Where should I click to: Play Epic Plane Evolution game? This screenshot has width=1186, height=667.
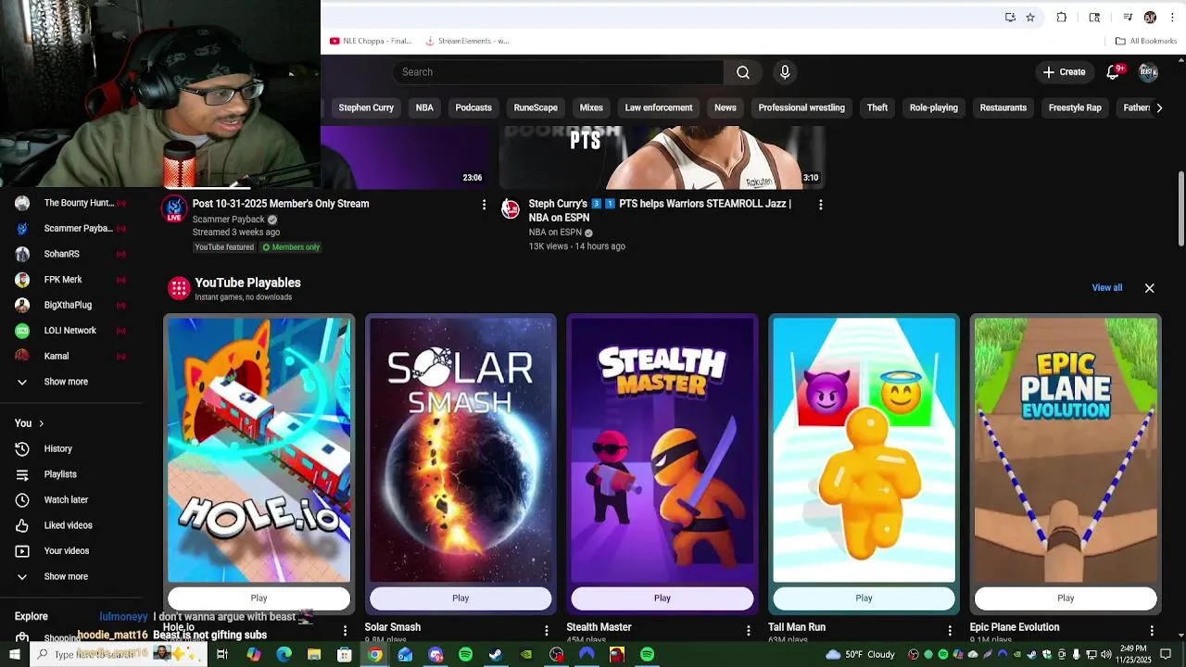(x=1066, y=598)
